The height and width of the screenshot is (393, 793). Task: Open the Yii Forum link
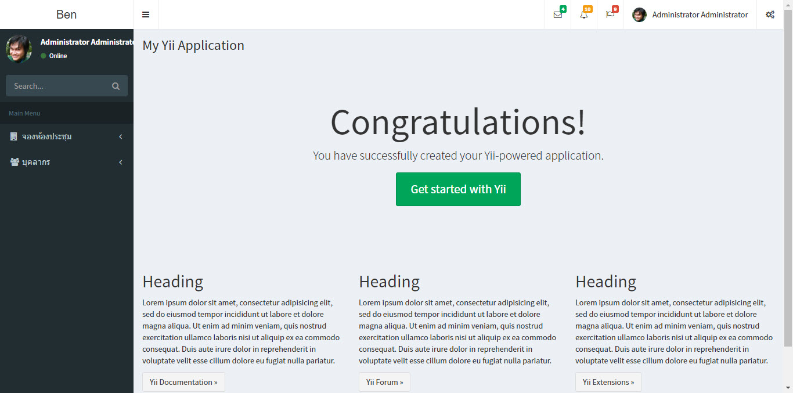tap(384, 382)
